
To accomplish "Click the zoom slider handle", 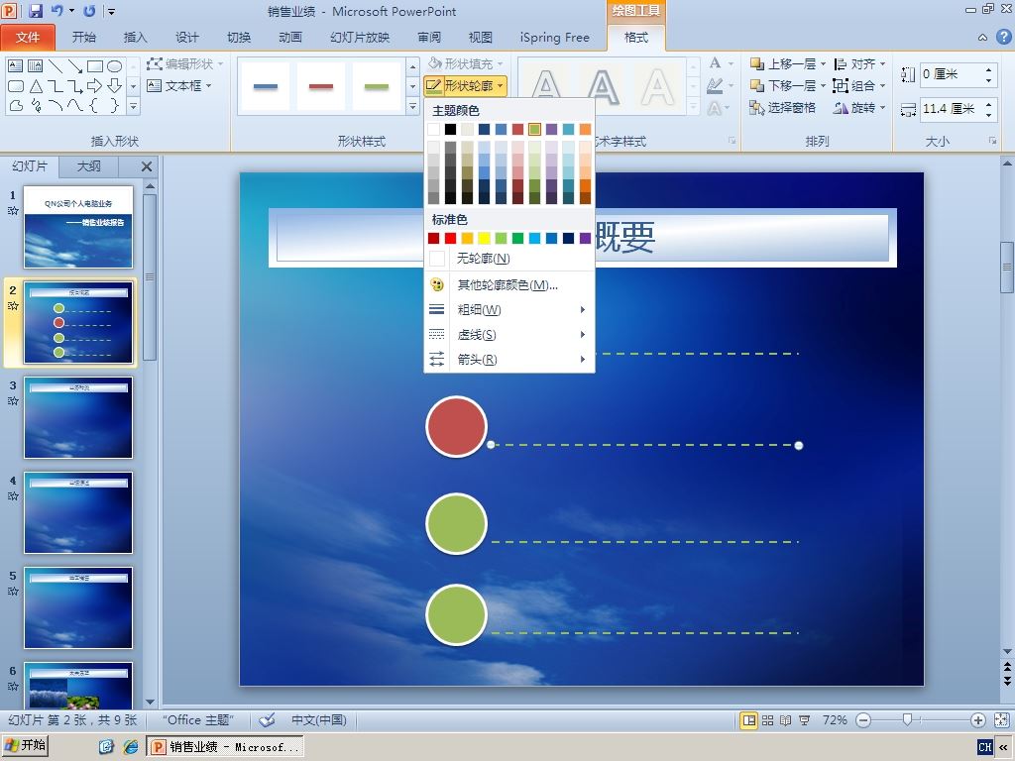I will [908, 720].
